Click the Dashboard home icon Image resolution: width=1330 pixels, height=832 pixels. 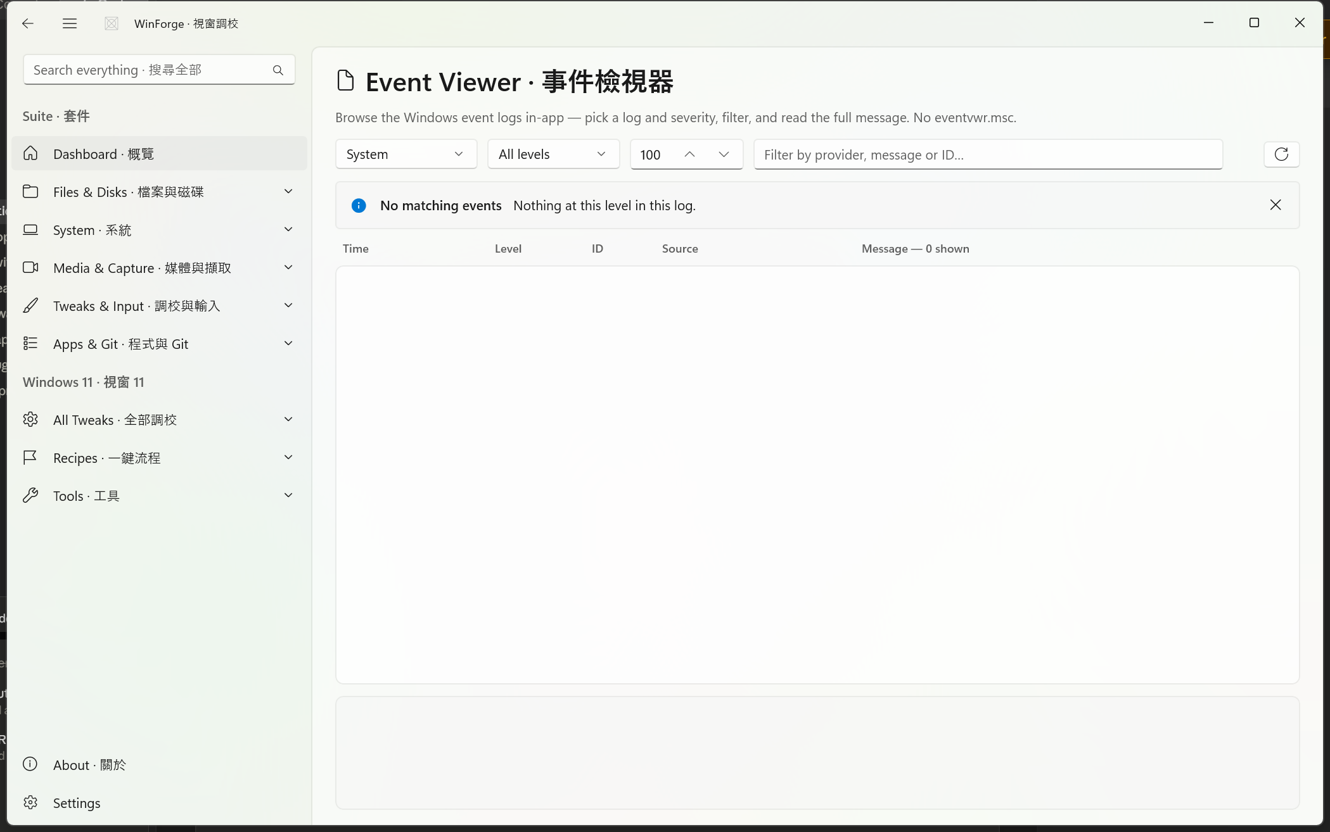[x=30, y=154]
